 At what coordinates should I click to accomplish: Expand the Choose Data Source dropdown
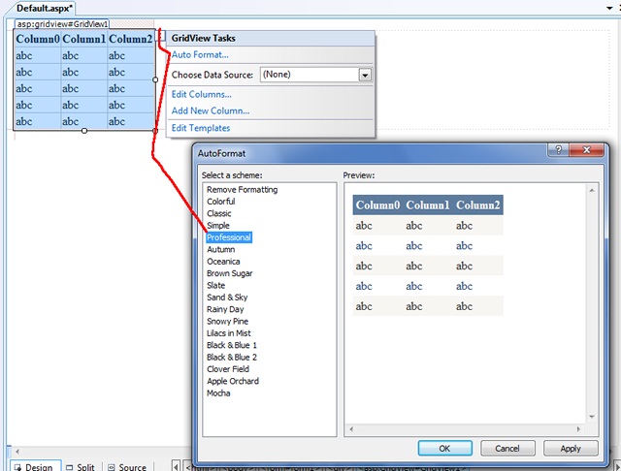click(x=365, y=75)
